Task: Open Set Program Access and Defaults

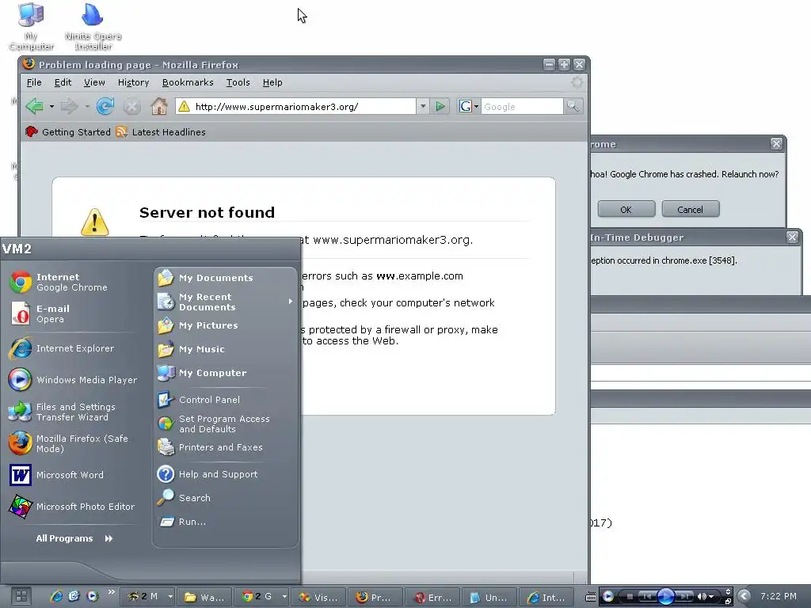Action: (x=226, y=424)
